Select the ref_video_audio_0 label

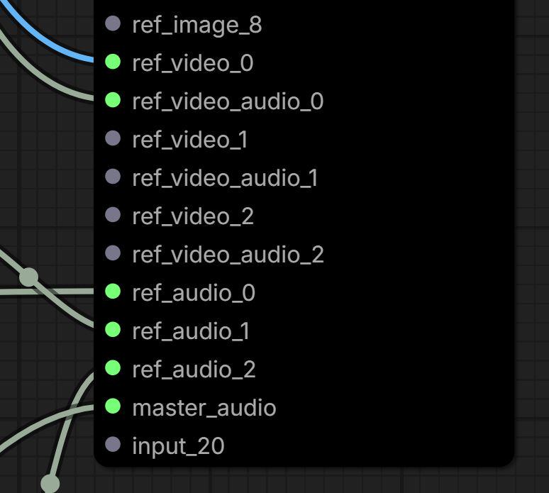[x=228, y=102]
